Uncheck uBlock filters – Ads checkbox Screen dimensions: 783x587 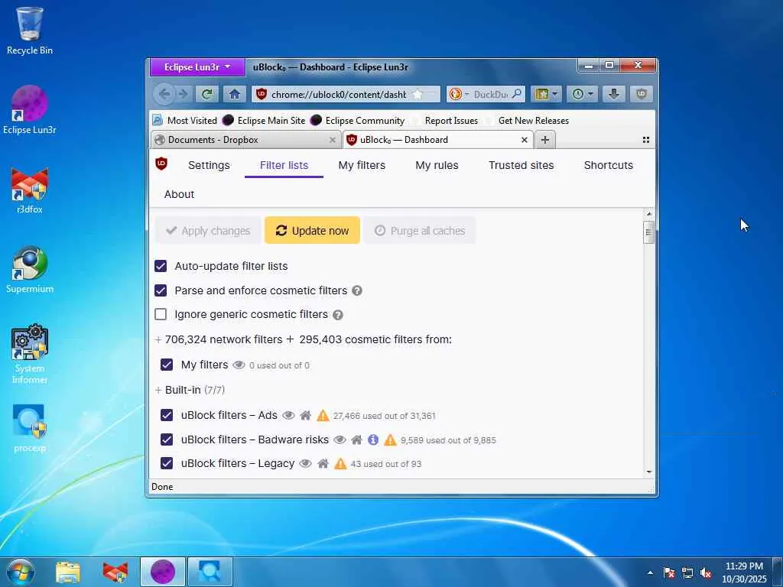[167, 415]
